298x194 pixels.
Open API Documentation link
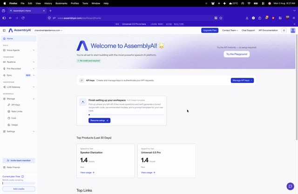pyautogui.click(x=268, y=30)
